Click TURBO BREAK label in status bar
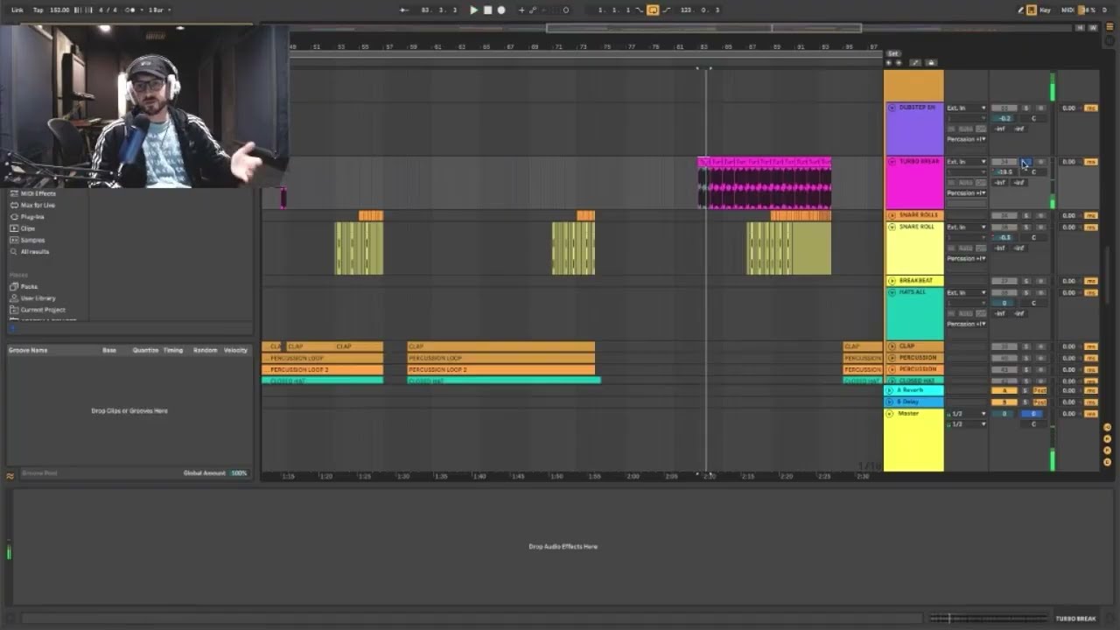1120x630 pixels. [x=1075, y=619]
